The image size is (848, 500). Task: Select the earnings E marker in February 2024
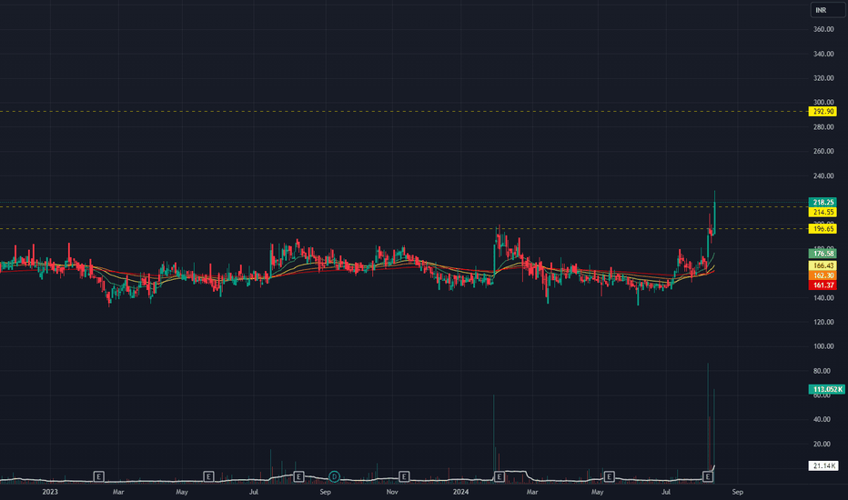[x=499, y=476]
